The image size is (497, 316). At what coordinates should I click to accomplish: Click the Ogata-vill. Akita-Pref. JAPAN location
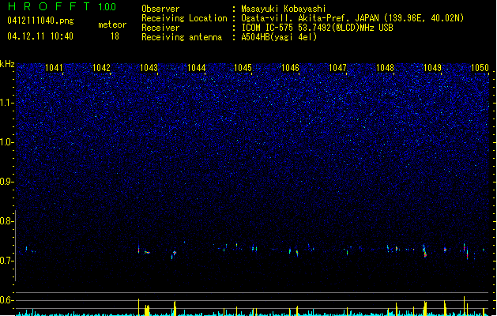click(352, 18)
